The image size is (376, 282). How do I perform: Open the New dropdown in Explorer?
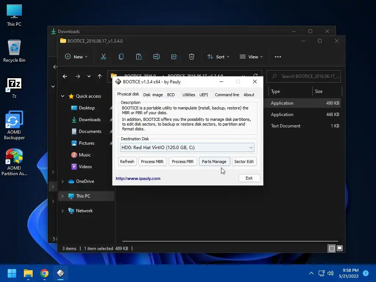point(76,57)
